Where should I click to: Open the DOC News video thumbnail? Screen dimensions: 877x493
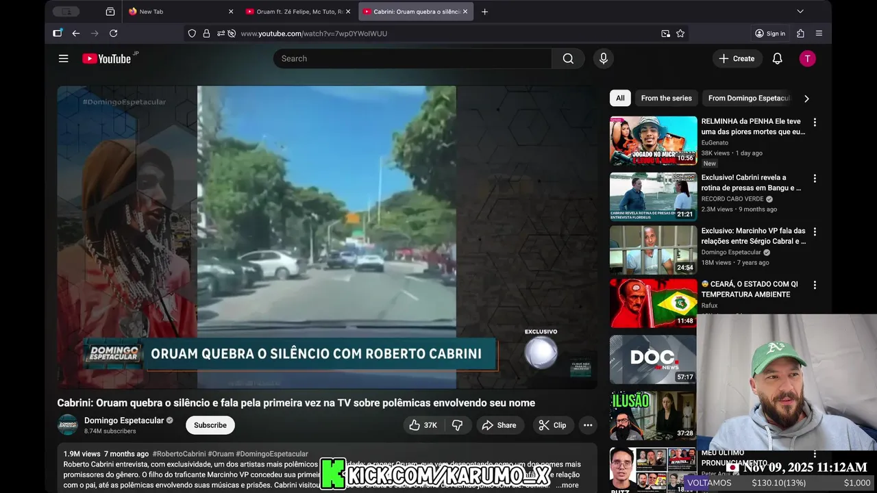click(654, 359)
